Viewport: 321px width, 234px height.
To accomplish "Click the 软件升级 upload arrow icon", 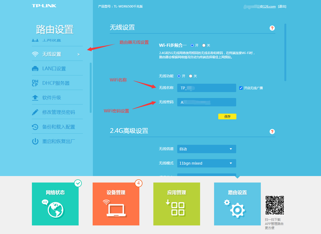I will coord(35,98).
